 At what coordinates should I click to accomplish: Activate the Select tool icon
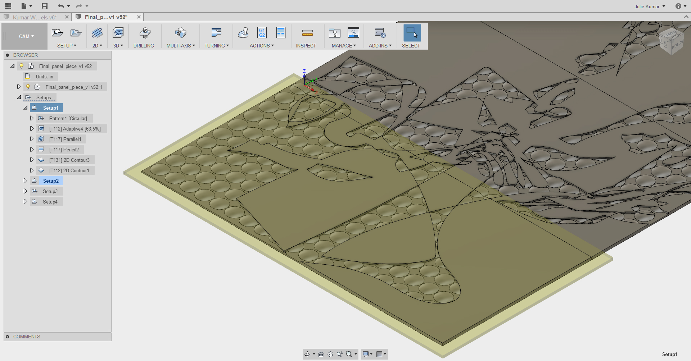[412, 33]
